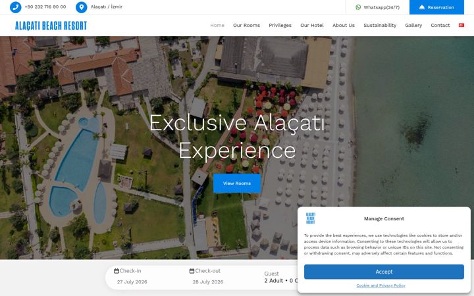Call the phone number +90 232 716 80 00

[45, 7]
